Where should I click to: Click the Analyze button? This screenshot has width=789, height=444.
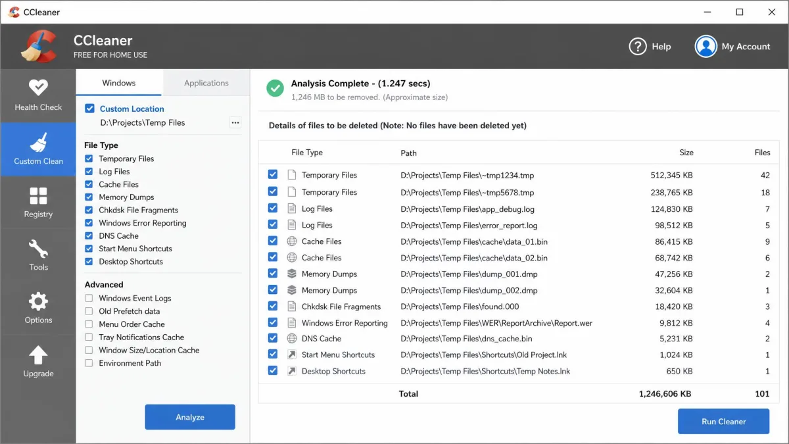[190, 417]
